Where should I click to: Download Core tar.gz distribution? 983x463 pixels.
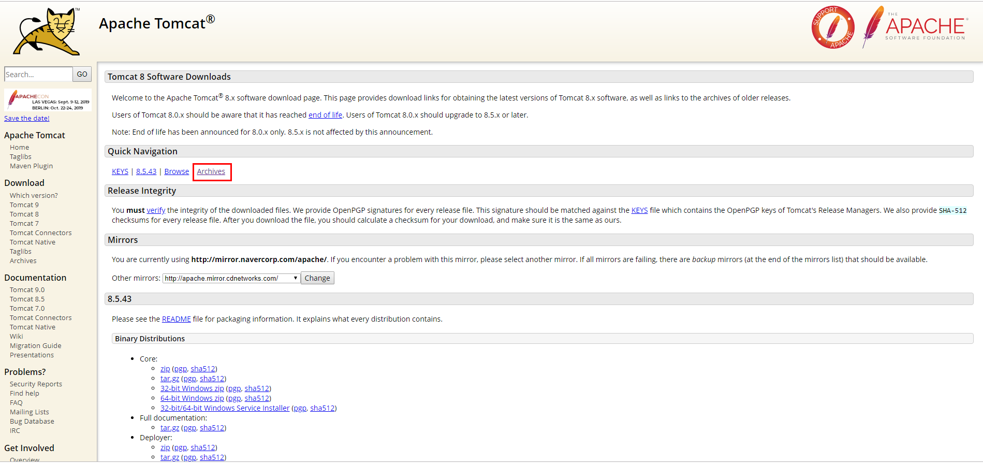point(170,379)
